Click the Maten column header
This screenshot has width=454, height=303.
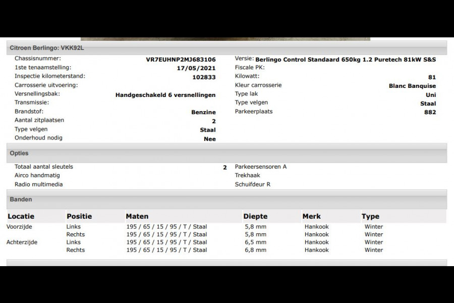[x=137, y=216]
